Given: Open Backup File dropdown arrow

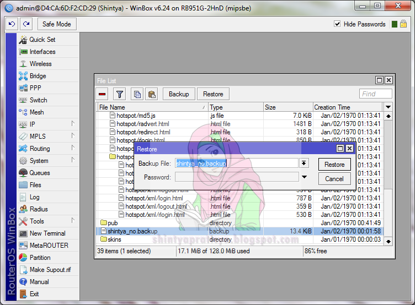Looking at the screenshot, I should point(304,164).
